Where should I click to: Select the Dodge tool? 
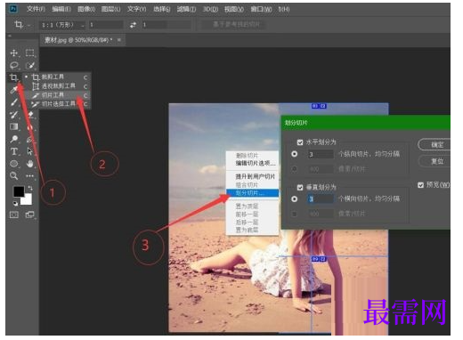pyautogui.click(x=14, y=139)
